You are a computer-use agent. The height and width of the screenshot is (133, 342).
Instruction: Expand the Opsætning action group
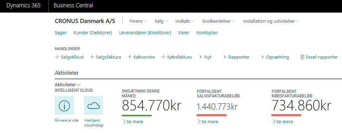pyautogui.click(x=275, y=57)
